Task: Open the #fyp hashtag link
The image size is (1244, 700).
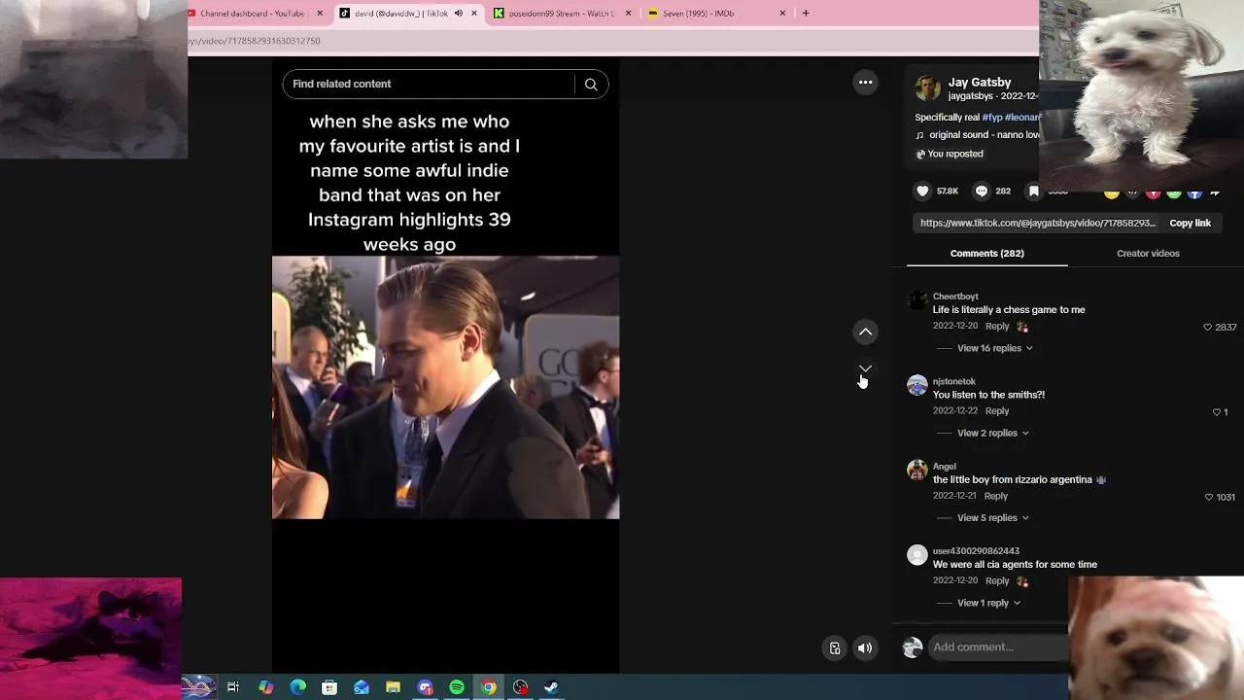Action: [991, 118]
